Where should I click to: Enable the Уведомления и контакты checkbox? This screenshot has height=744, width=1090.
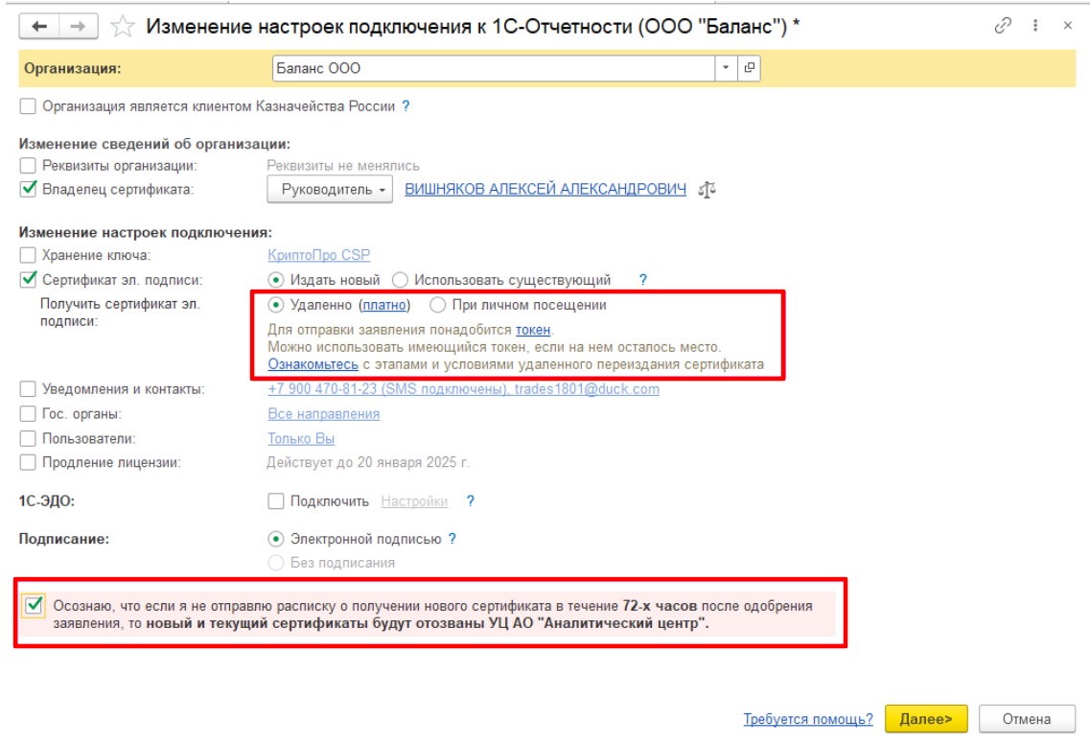tap(28, 388)
